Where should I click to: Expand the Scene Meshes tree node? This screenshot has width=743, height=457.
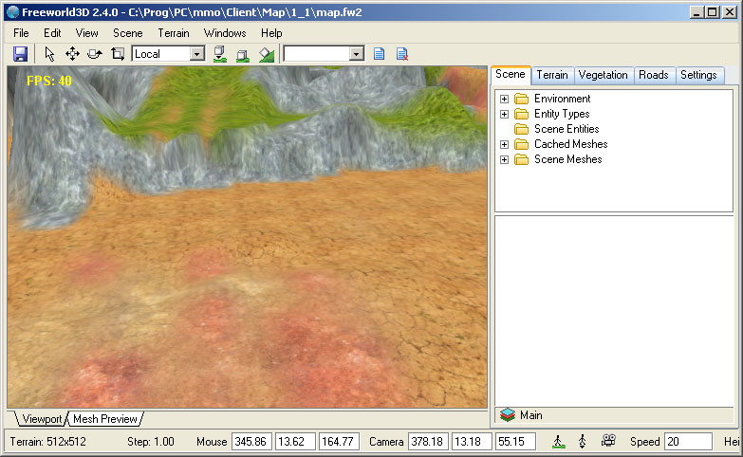[x=504, y=159]
